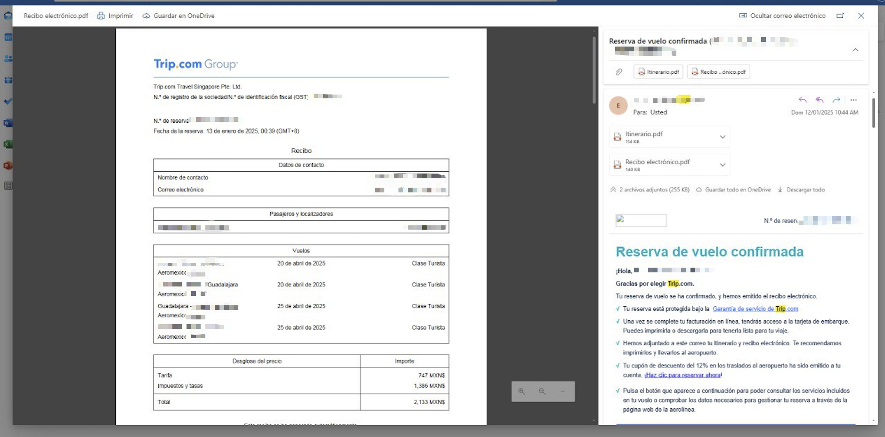Open the Groups icon in the left sidebar

tap(8, 80)
